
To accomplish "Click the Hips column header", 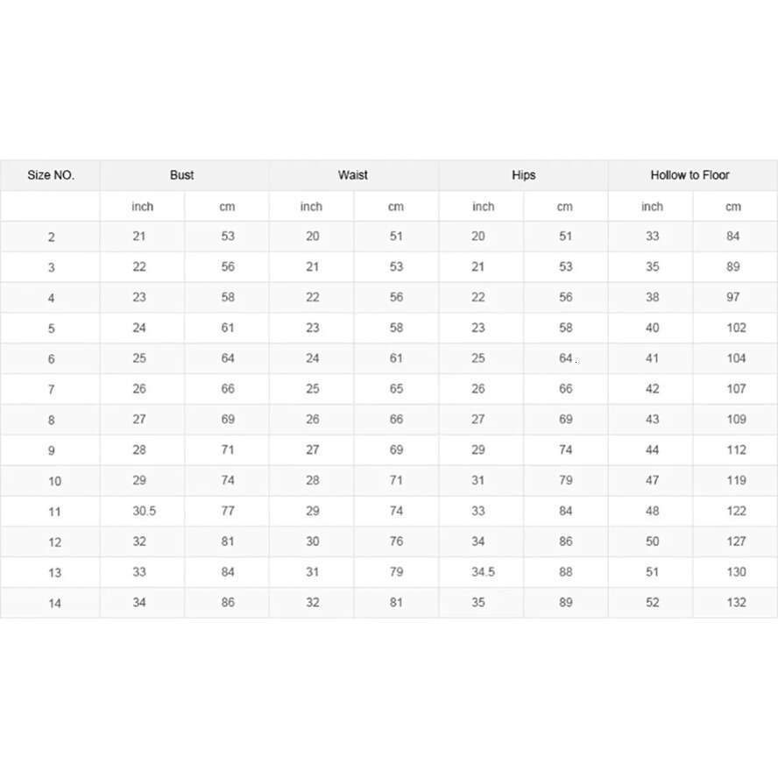I will pyautogui.click(x=523, y=175).
